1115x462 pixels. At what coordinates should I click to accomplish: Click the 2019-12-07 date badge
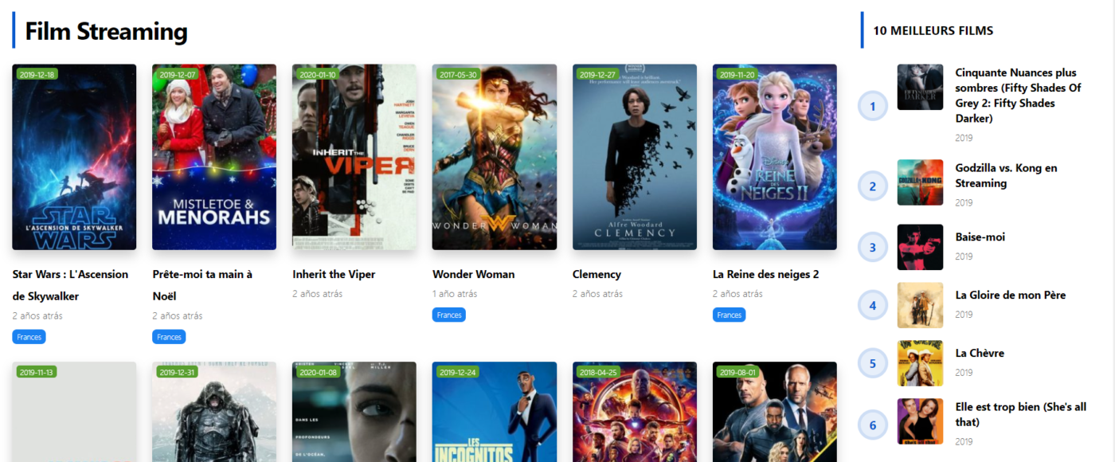177,75
